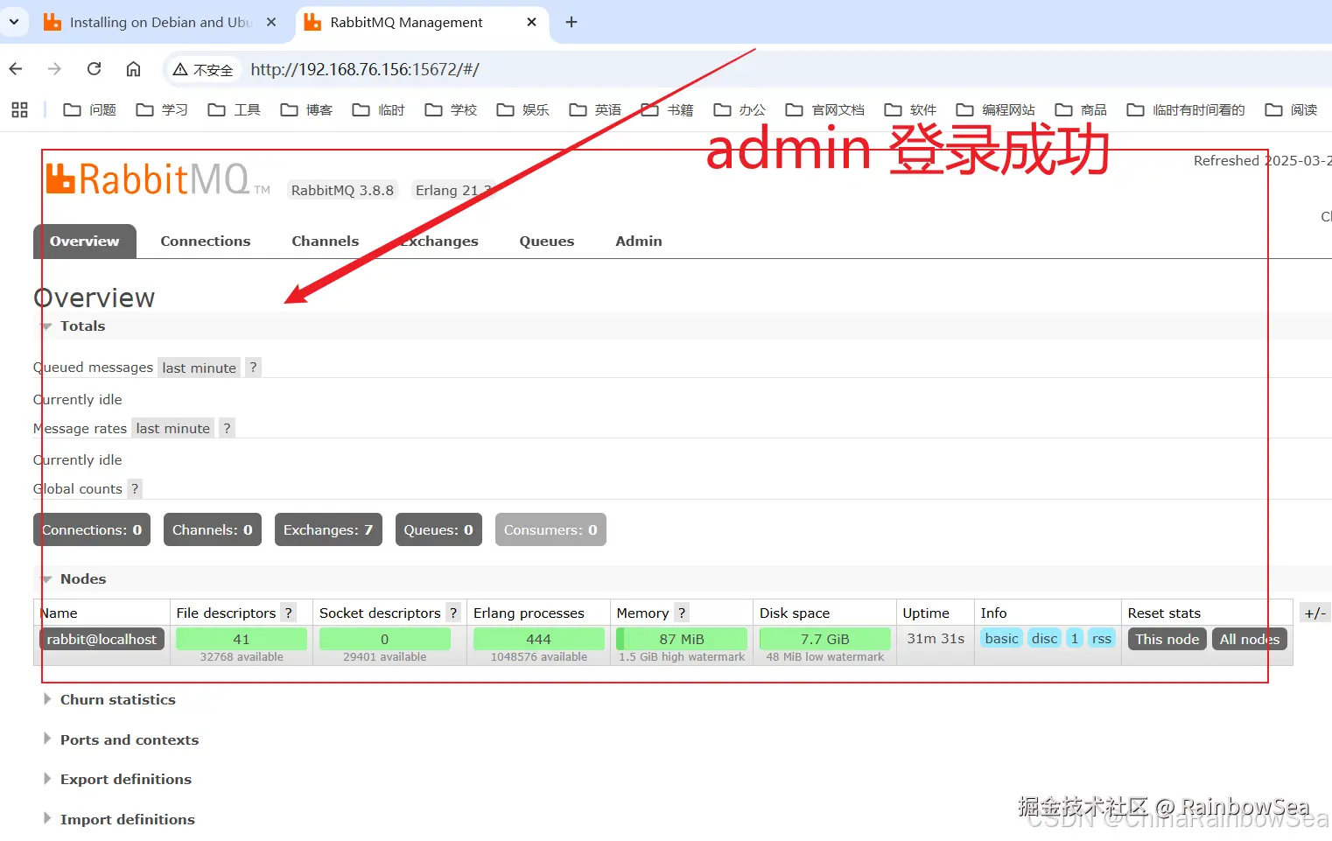Screen dimensions: 1332x841
Task: Close the RabbitMQ Management tab
Action: pos(531,22)
